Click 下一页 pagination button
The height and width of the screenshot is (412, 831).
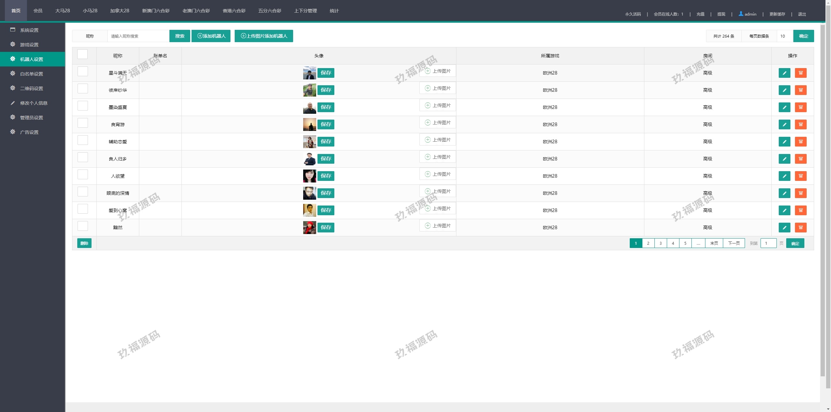734,243
